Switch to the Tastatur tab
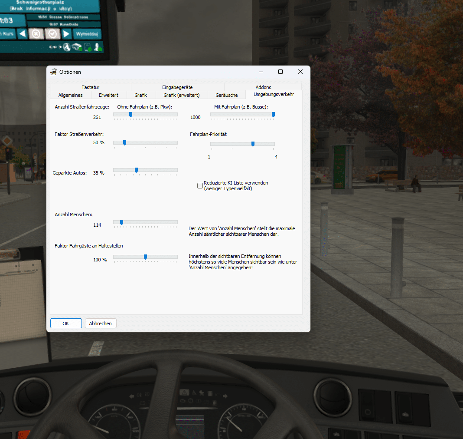The height and width of the screenshot is (439, 463). point(91,87)
